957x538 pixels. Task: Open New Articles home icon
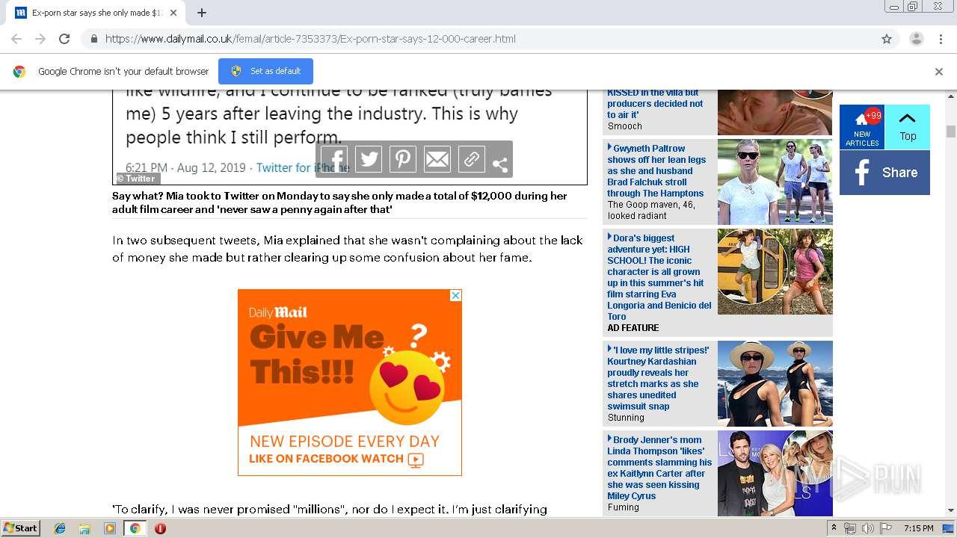(862, 127)
